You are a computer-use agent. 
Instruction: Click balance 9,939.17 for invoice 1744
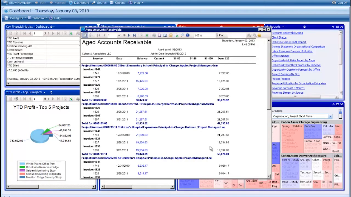[143, 166]
